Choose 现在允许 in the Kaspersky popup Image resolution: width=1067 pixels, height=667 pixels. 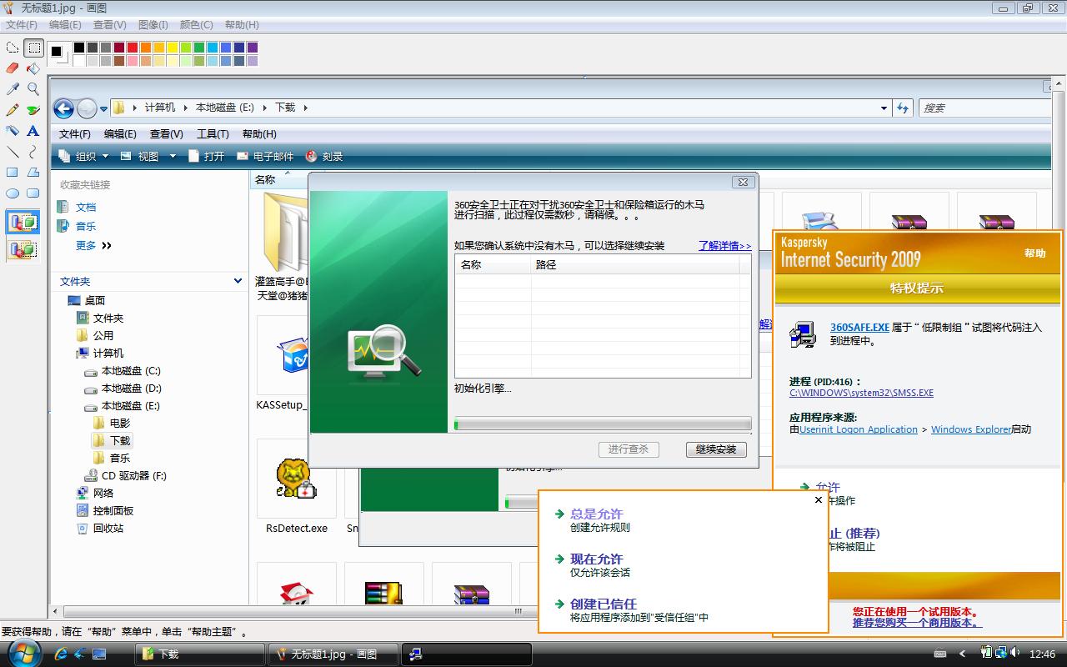point(596,559)
